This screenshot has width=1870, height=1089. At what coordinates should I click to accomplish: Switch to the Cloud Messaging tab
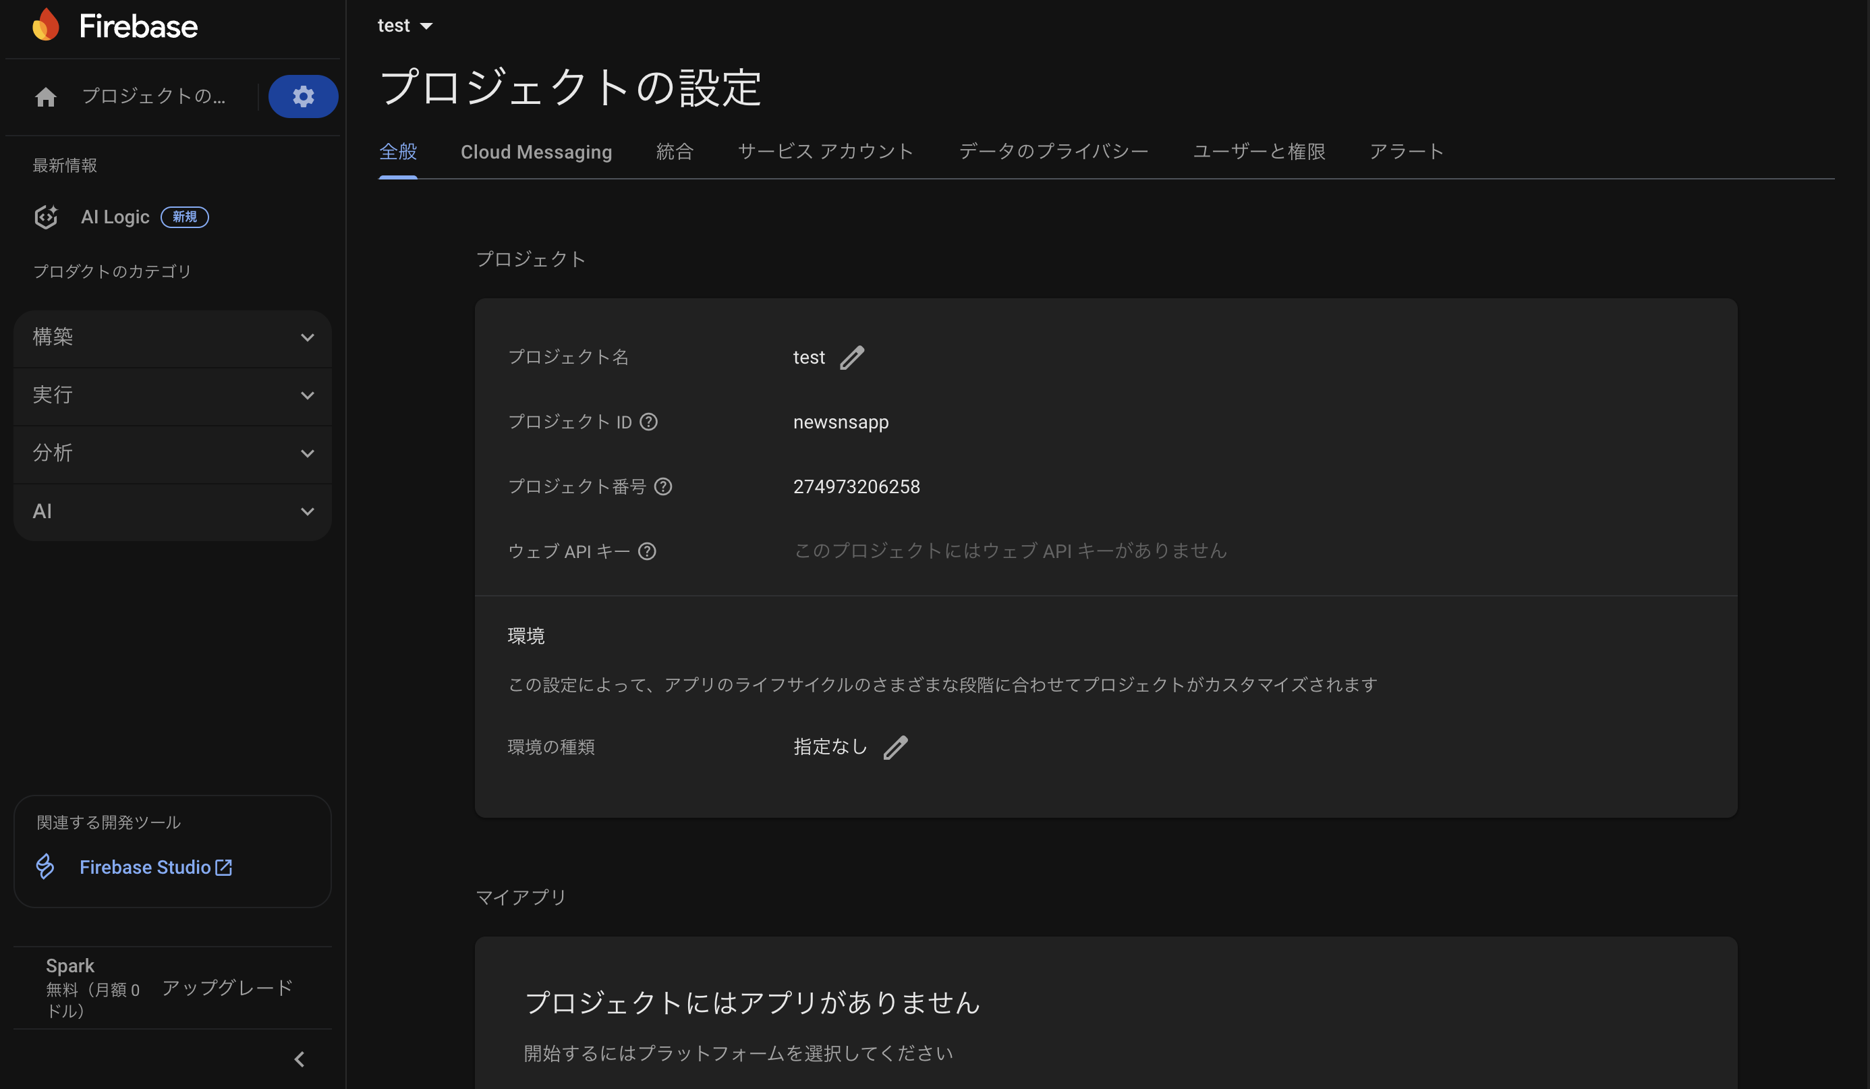[x=536, y=152]
